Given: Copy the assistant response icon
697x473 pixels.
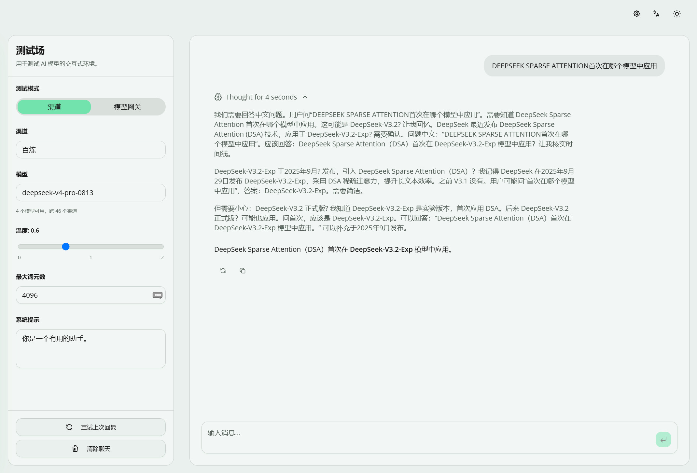Looking at the screenshot, I should coord(243,271).
